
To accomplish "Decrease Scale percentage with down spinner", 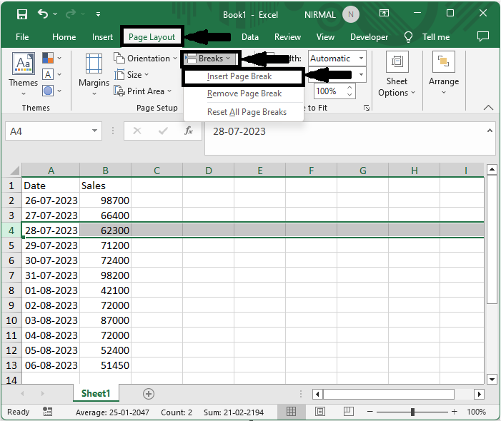I will [349, 95].
